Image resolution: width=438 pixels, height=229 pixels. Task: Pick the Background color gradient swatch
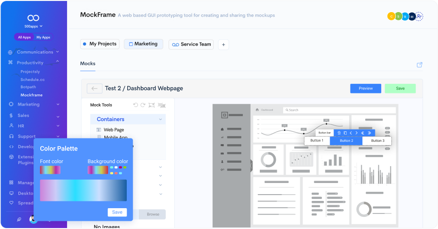point(98,170)
